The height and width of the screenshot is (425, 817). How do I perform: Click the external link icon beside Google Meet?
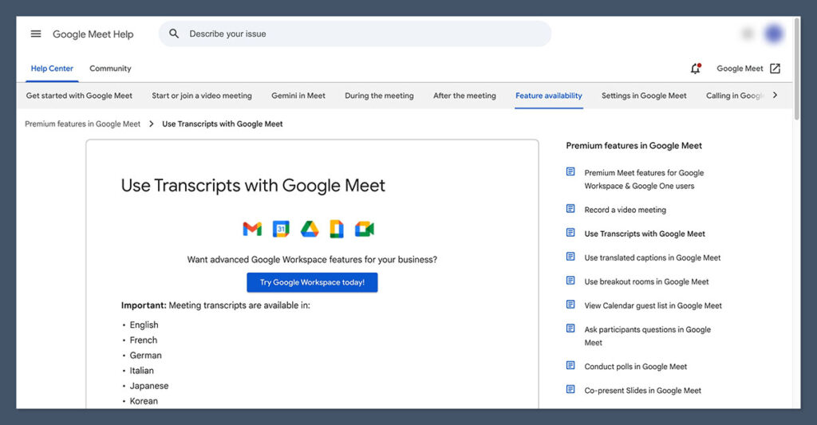click(x=775, y=69)
